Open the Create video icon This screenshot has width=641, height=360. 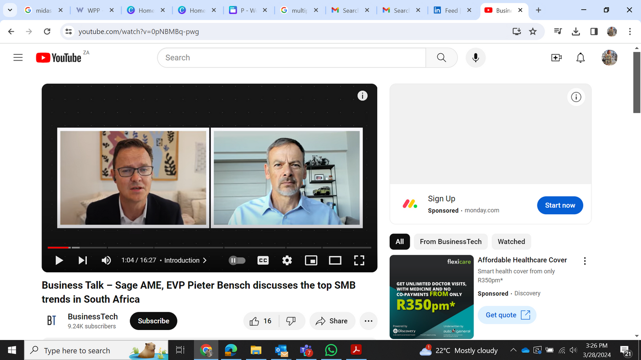[556, 58]
